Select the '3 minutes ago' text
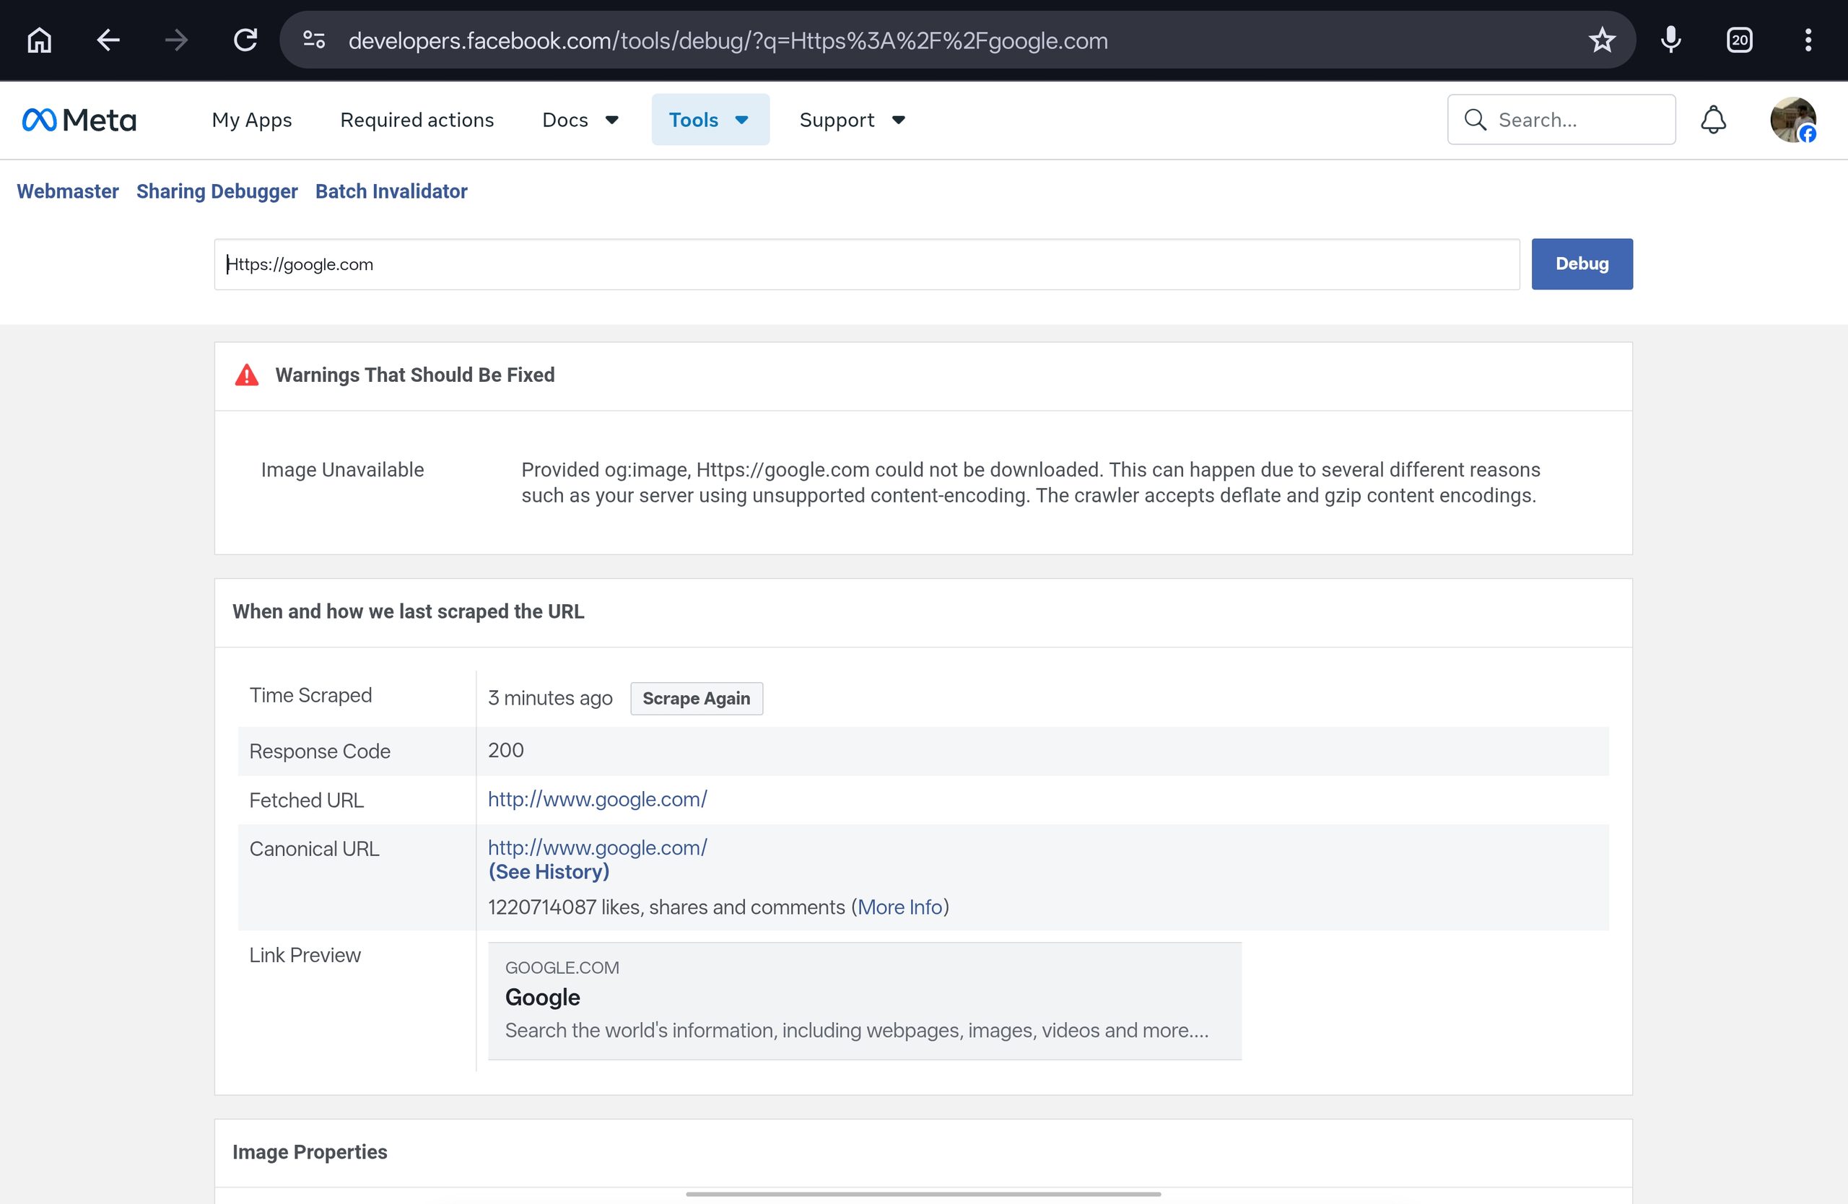This screenshot has height=1204, width=1848. 550,698
